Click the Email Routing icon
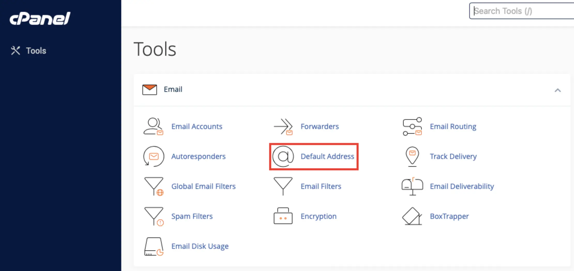 click(412, 126)
